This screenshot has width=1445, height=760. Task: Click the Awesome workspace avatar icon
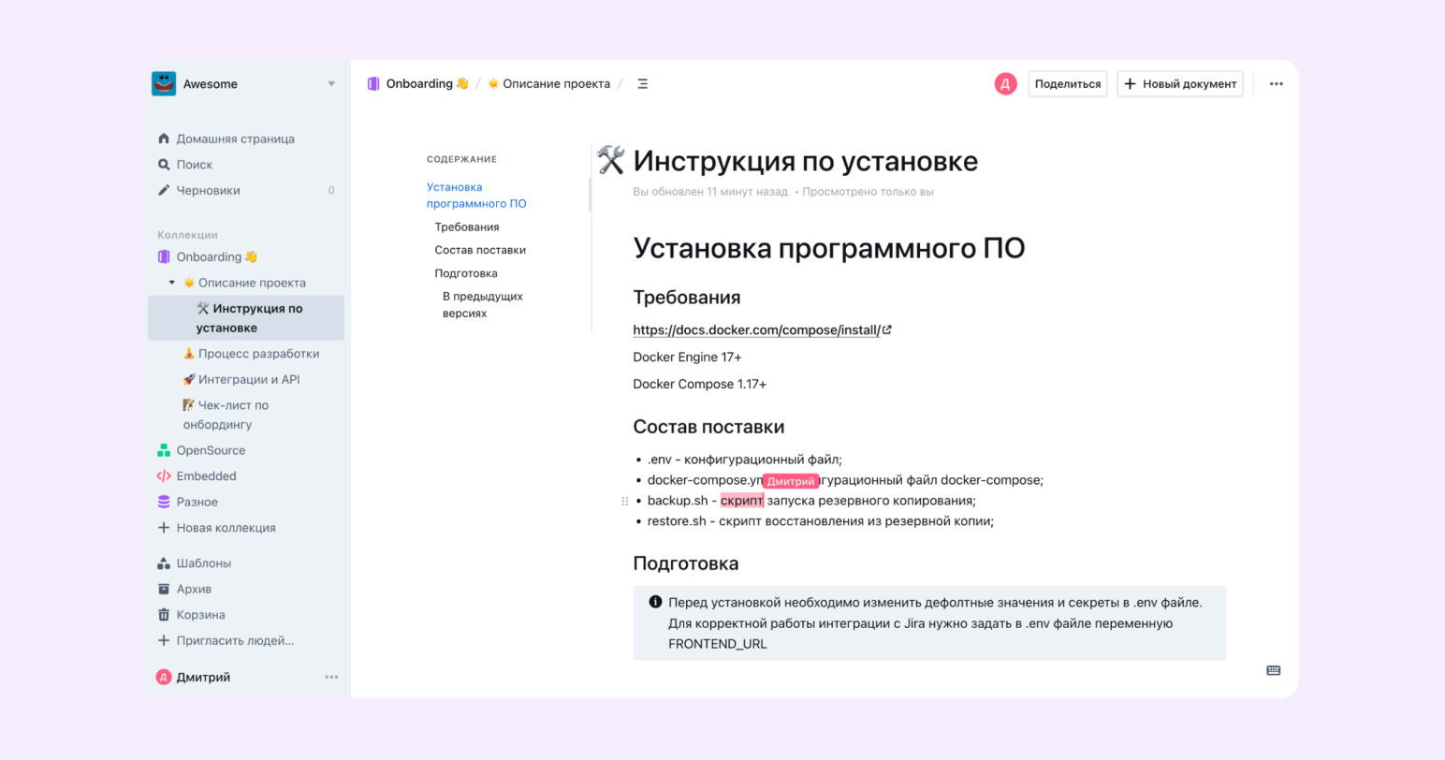tap(164, 83)
